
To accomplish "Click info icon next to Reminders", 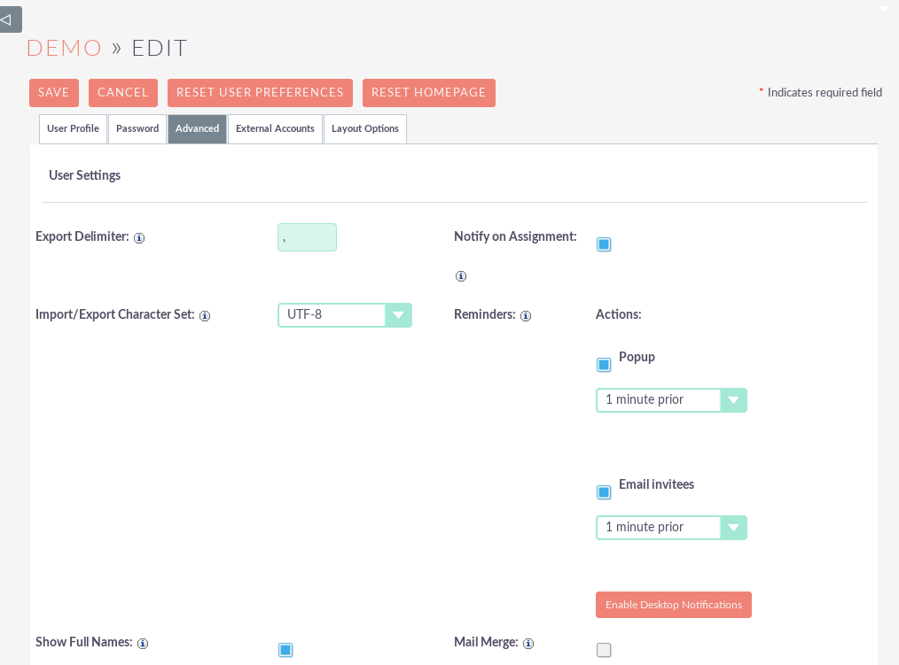I will [526, 316].
